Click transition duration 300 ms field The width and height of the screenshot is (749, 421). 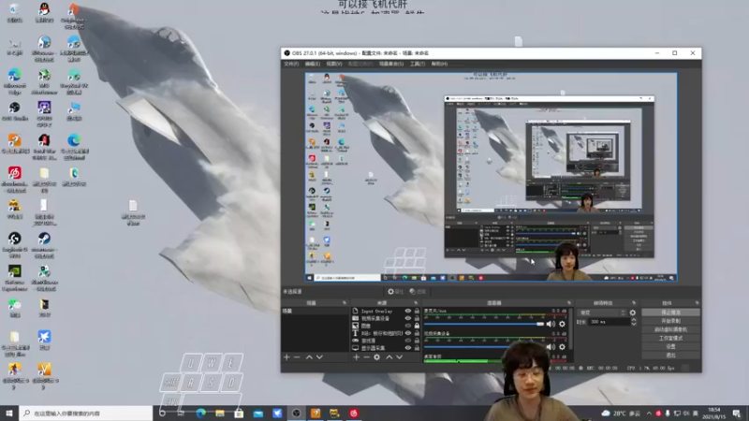click(x=609, y=322)
